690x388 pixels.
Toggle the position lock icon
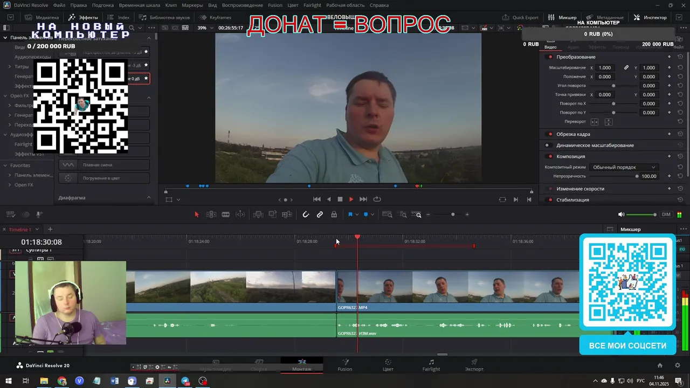(x=334, y=214)
